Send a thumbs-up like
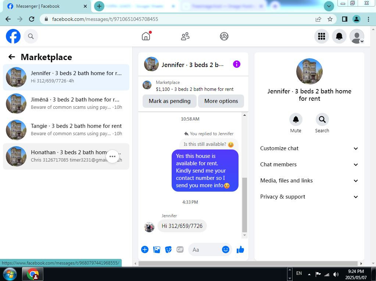Image resolution: width=376 pixels, height=281 pixels. click(240, 250)
